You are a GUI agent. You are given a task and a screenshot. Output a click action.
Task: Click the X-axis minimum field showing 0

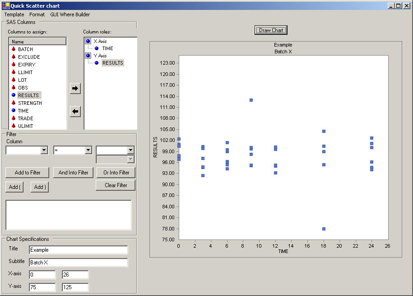click(42, 275)
